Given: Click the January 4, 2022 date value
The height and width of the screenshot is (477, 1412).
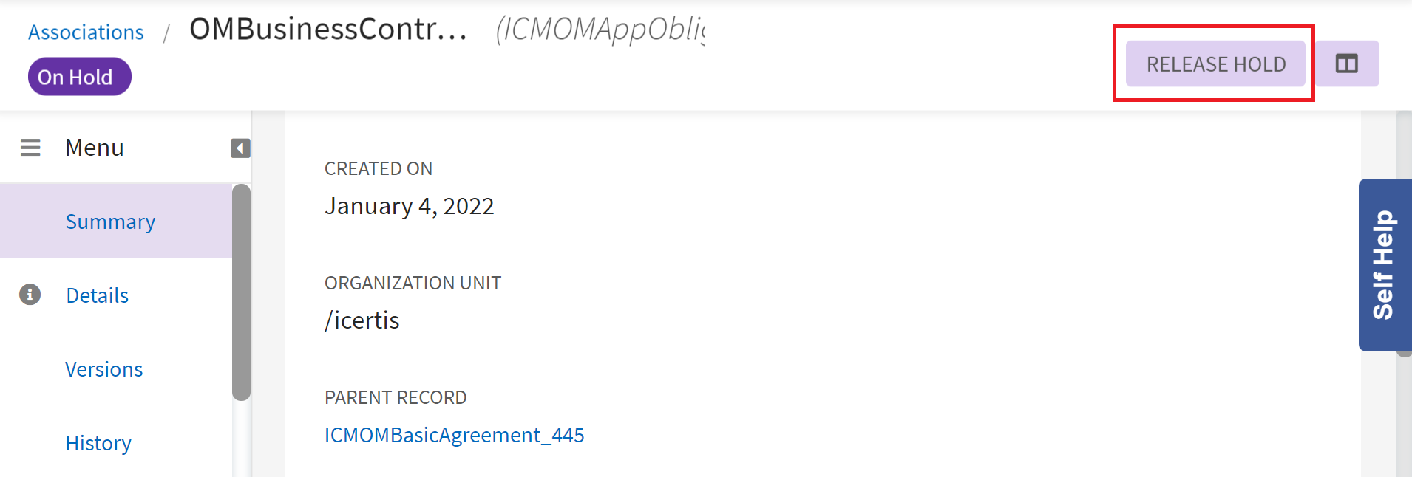Looking at the screenshot, I should tap(409, 206).
